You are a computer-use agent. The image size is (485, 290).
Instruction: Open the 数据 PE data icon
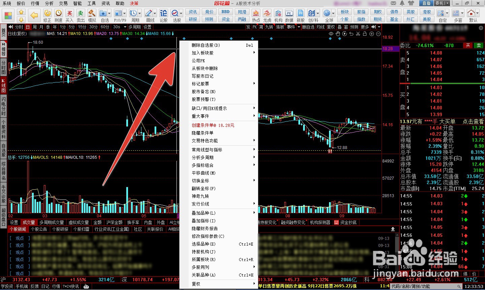(x=289, y=13)
